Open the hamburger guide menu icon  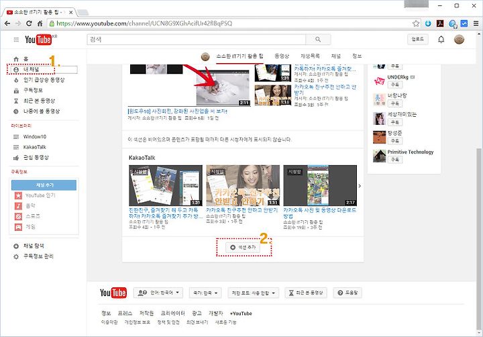pyautogui.click(x=16, y=40)
